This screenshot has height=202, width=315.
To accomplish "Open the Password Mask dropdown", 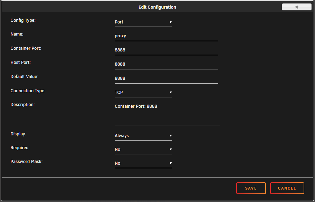I will (x=143, y=163).
